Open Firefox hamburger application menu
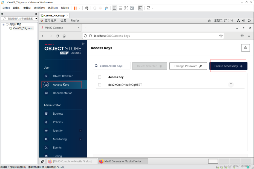The width and height of the screenshot is (254, 169). click(249, 36)
